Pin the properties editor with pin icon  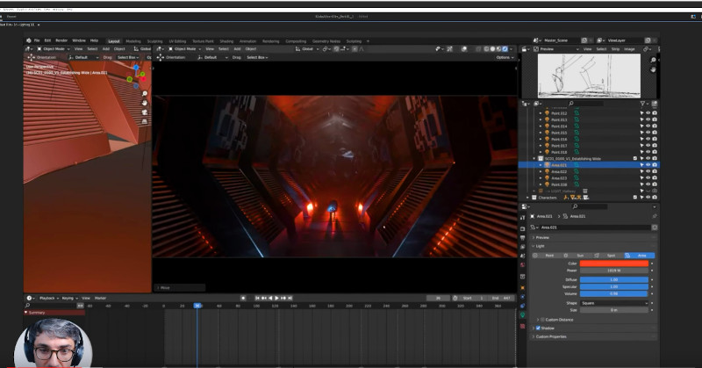pos(654,216)
